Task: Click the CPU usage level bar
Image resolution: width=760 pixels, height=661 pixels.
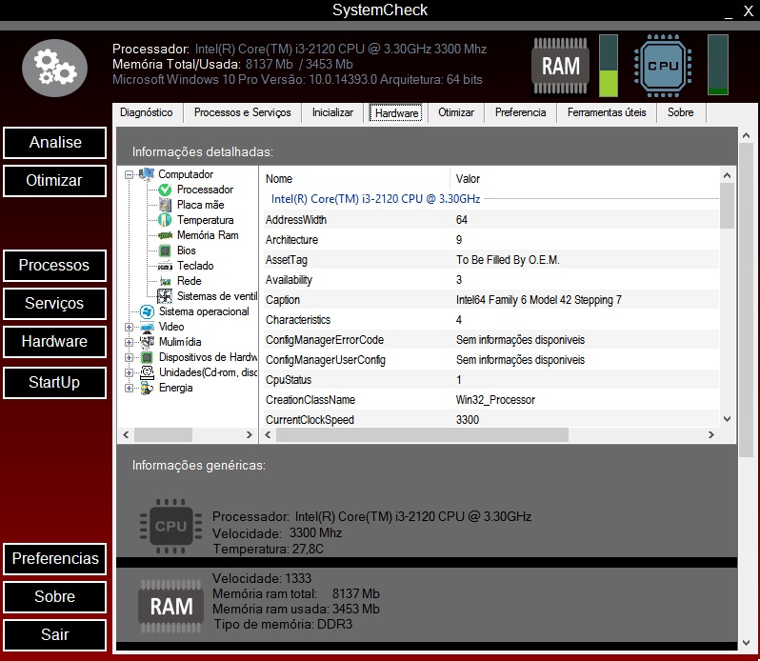Action: click(718, 65)
